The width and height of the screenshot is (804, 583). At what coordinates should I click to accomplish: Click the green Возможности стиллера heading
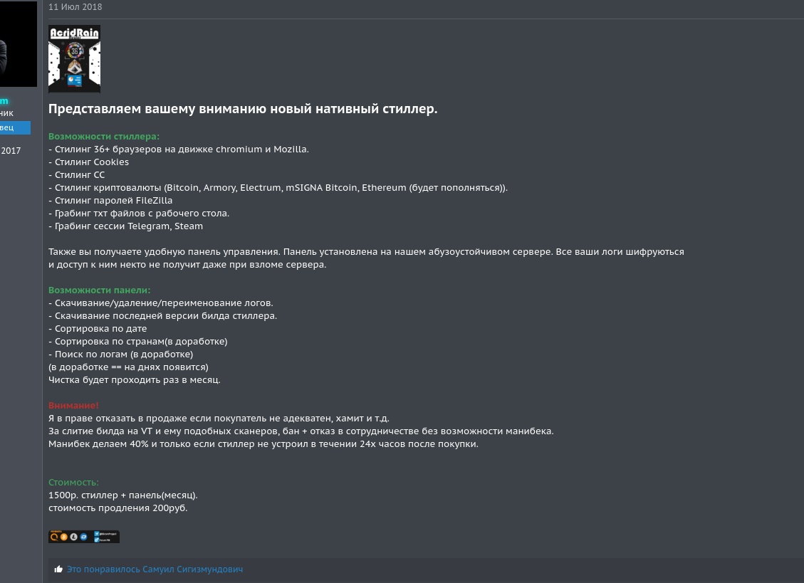103,137
